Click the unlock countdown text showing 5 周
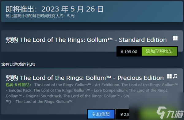 click(40, 16)
